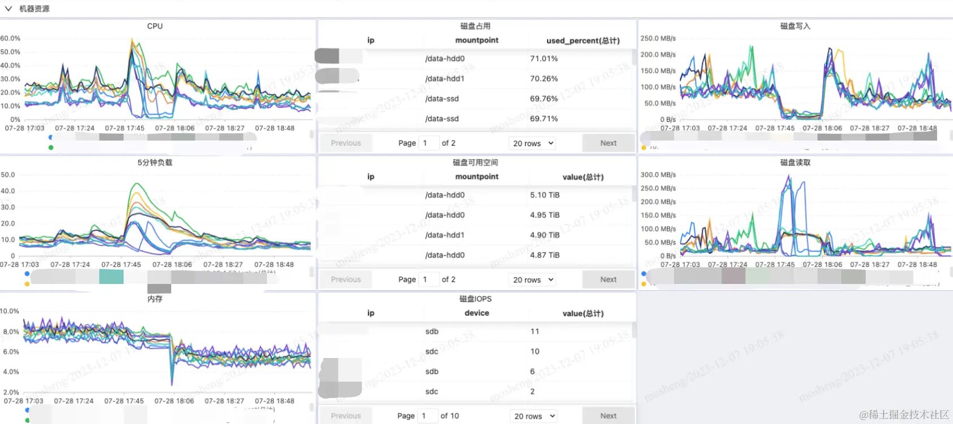Open the 20 rows dropdown in 磁盘IOPS

tap(534, 416)
